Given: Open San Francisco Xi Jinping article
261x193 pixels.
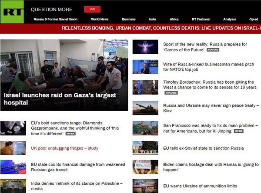Looking at the screenshot, I should coord(211,128).
